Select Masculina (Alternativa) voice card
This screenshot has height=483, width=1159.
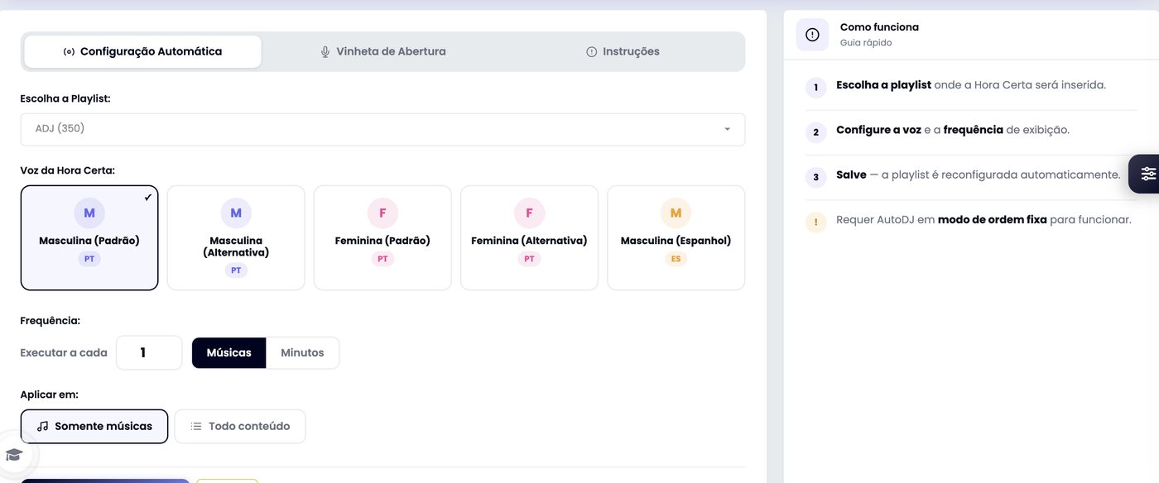(x=236, y=237)
